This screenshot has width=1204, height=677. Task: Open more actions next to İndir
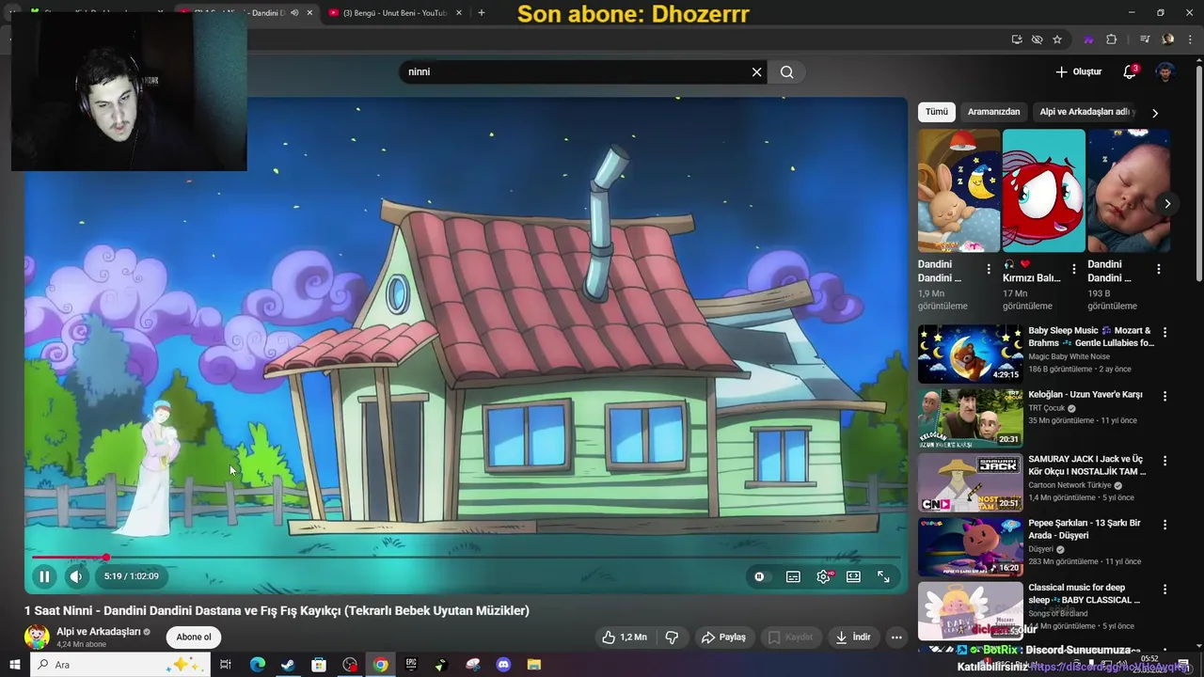click(896, 637)
